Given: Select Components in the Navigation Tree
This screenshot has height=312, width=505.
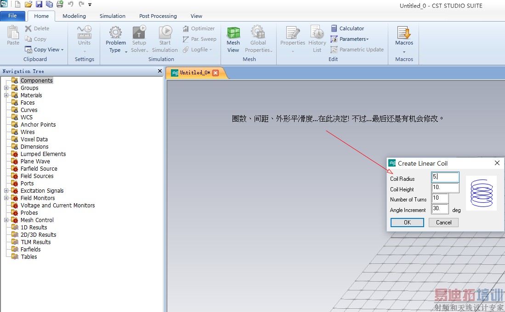Looking at the screenshot, I should tap(36, 80).
